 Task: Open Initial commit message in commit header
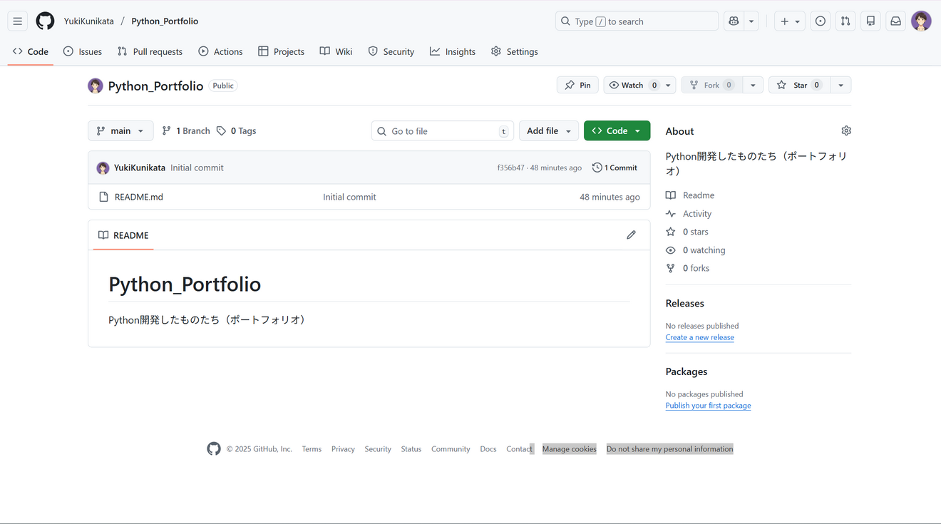tap(197, 168)
